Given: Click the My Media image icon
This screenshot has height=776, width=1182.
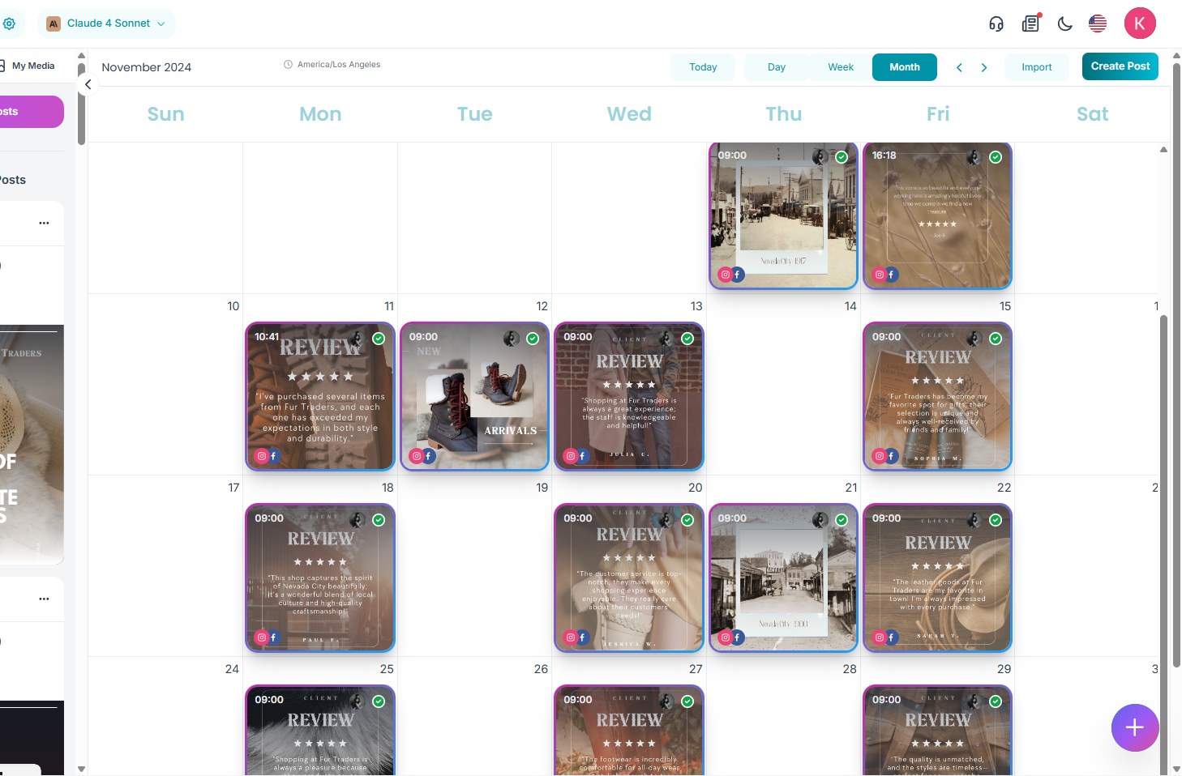Looking at the screenshot, I should coord(2,66).
